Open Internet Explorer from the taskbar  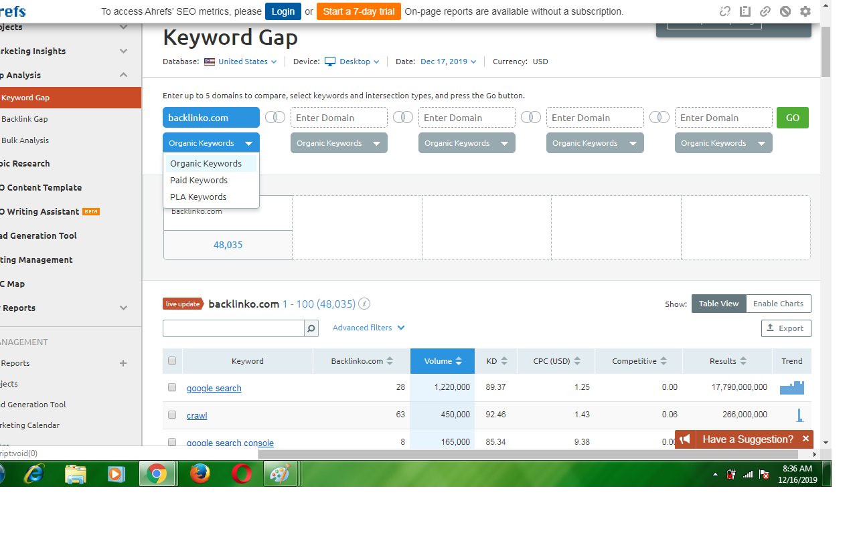click(x=33, y=474)
